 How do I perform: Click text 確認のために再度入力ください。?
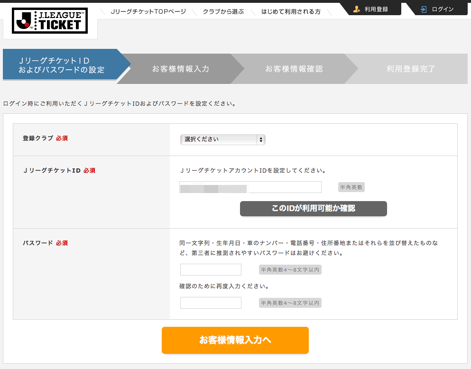[x=224, y=286]
